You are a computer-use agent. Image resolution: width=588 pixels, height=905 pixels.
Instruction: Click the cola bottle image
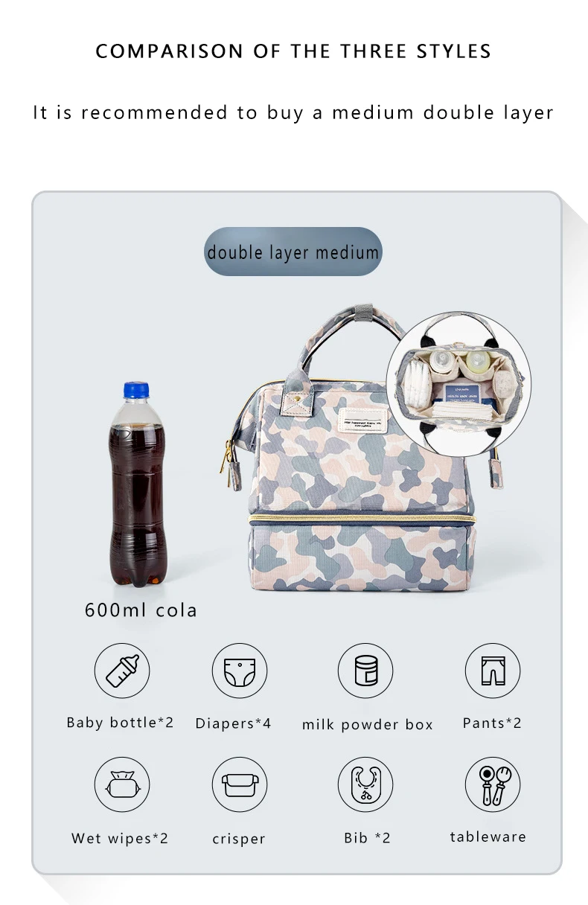137,485
